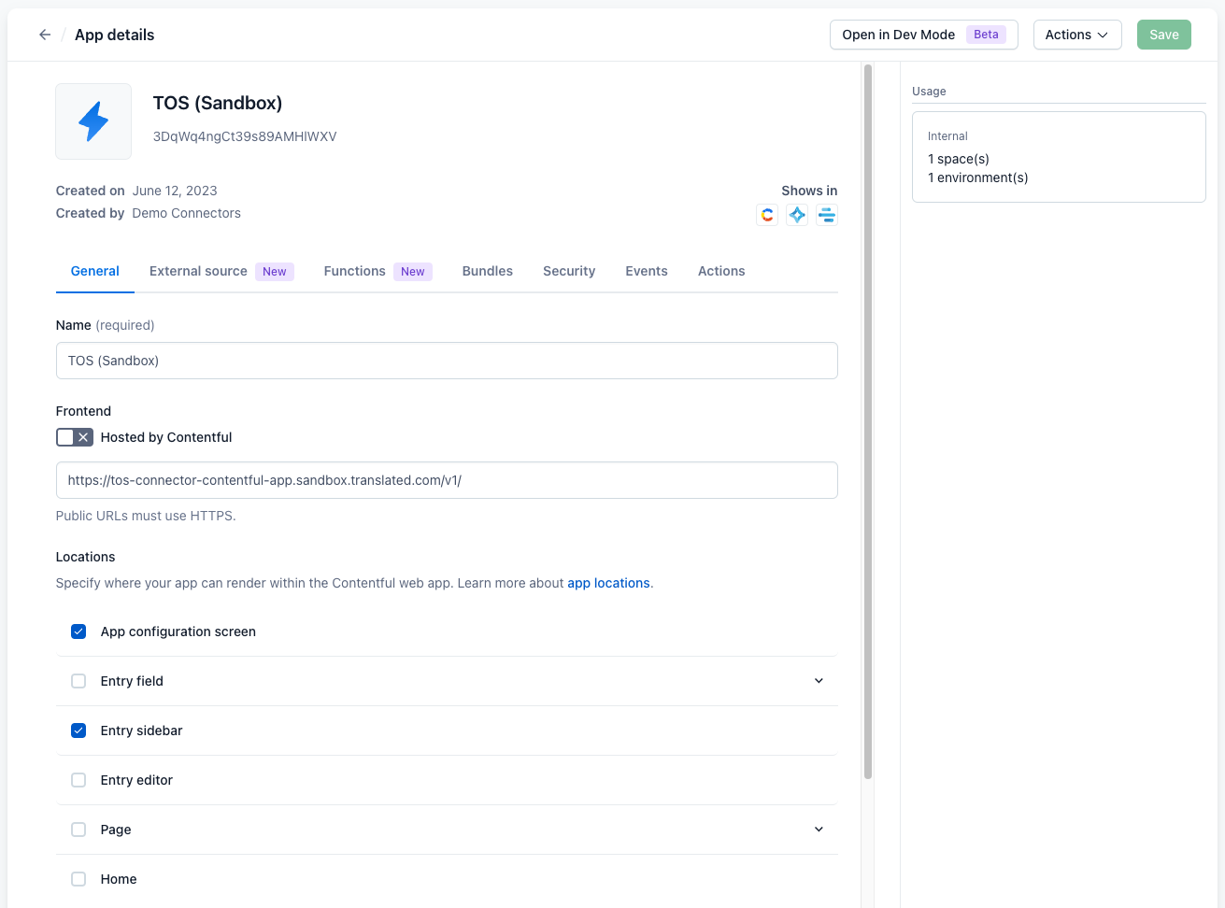Go to the Bundles tab

tap(488, 271)
